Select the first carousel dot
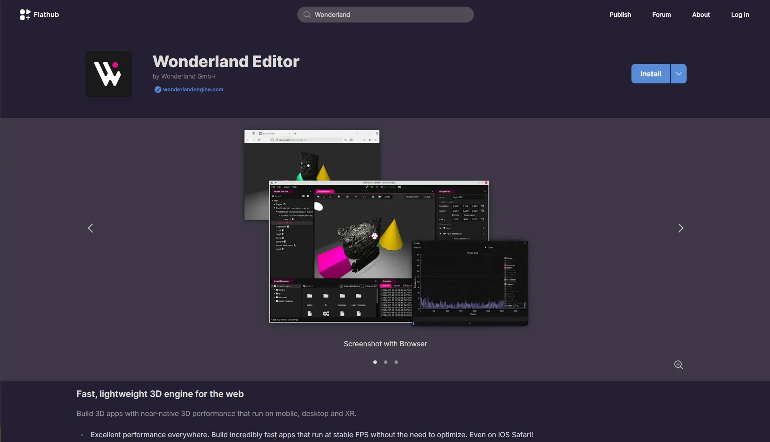770x442 pixels. (x=375, y=362)
